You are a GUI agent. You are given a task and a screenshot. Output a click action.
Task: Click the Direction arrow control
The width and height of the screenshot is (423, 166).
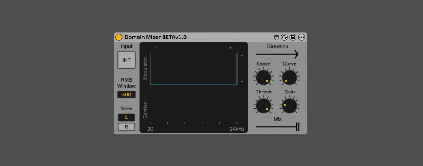pos(277,54)
